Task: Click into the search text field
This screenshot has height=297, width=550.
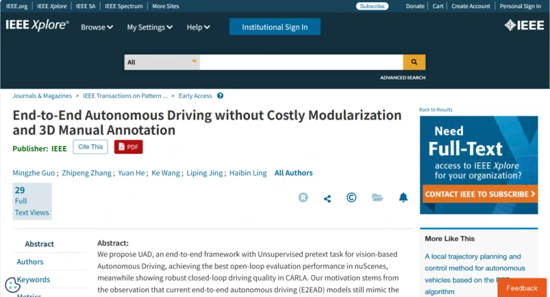Action: [x=301, y=62]
